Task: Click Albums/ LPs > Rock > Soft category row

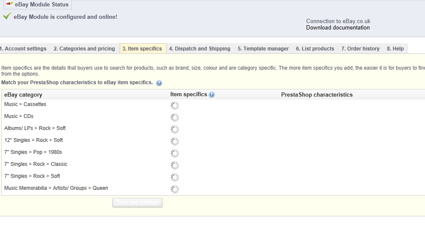Action: coord(35,128)
